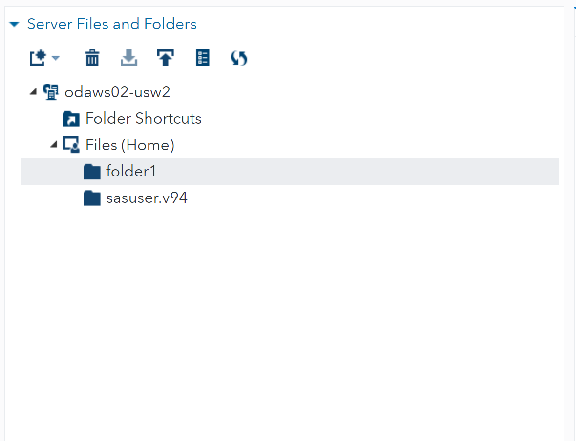
Task: Click the folder1 folder icon
Action: (x=92, y=171)
